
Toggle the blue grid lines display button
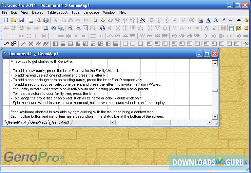click(x=231, y=28)
